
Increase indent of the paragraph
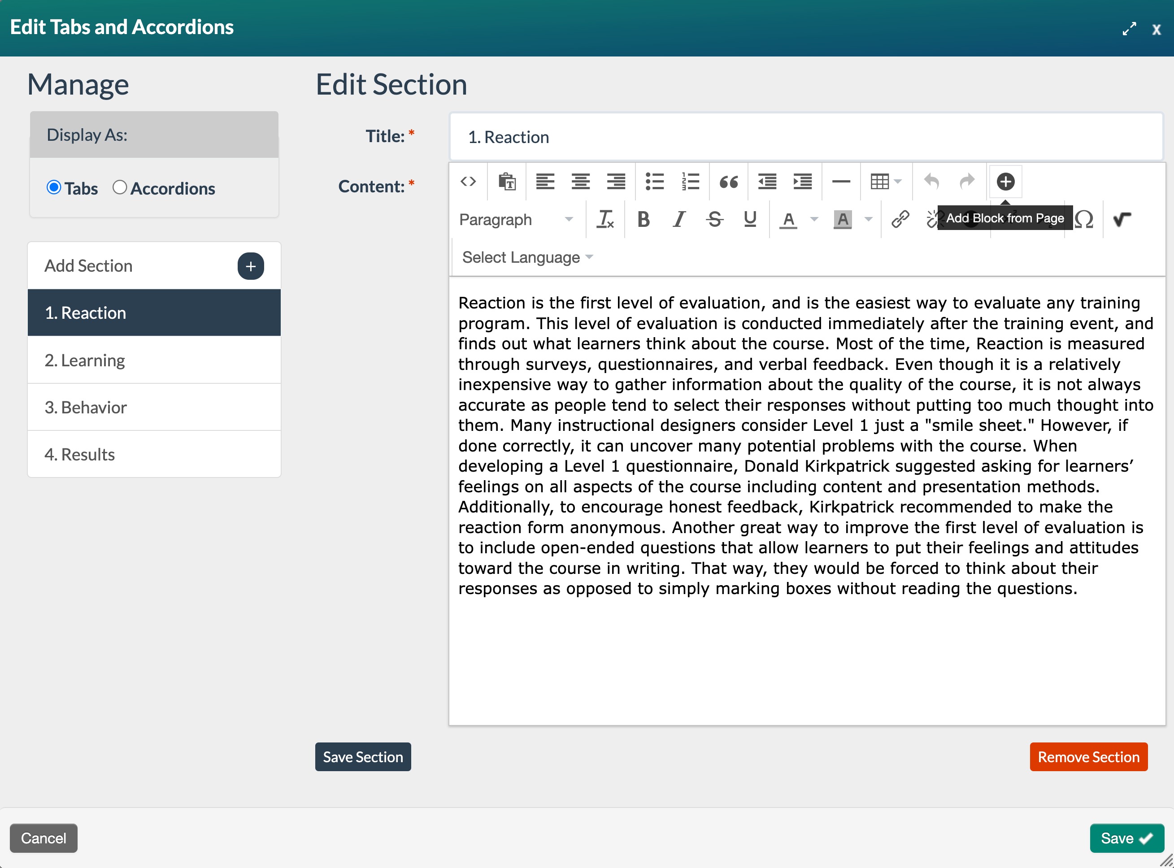[802, 182]
